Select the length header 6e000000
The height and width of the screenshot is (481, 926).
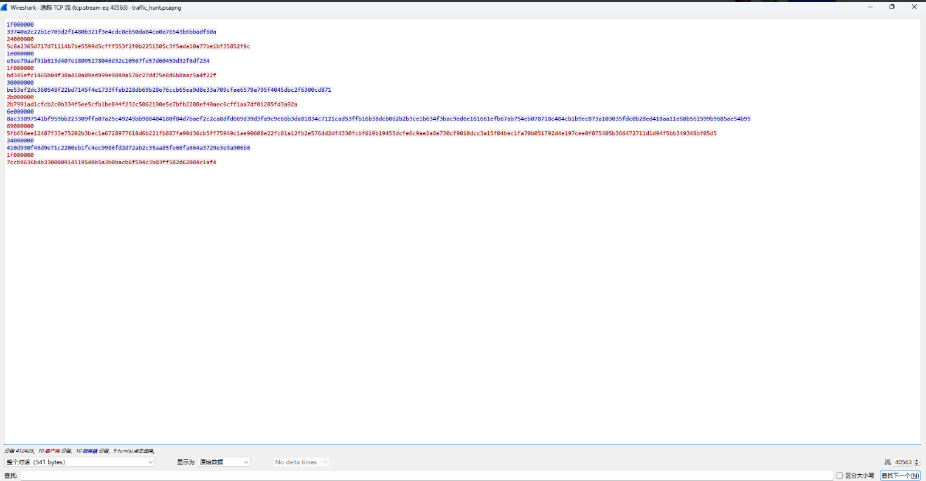pyautogui.click(x=20, y=112)
